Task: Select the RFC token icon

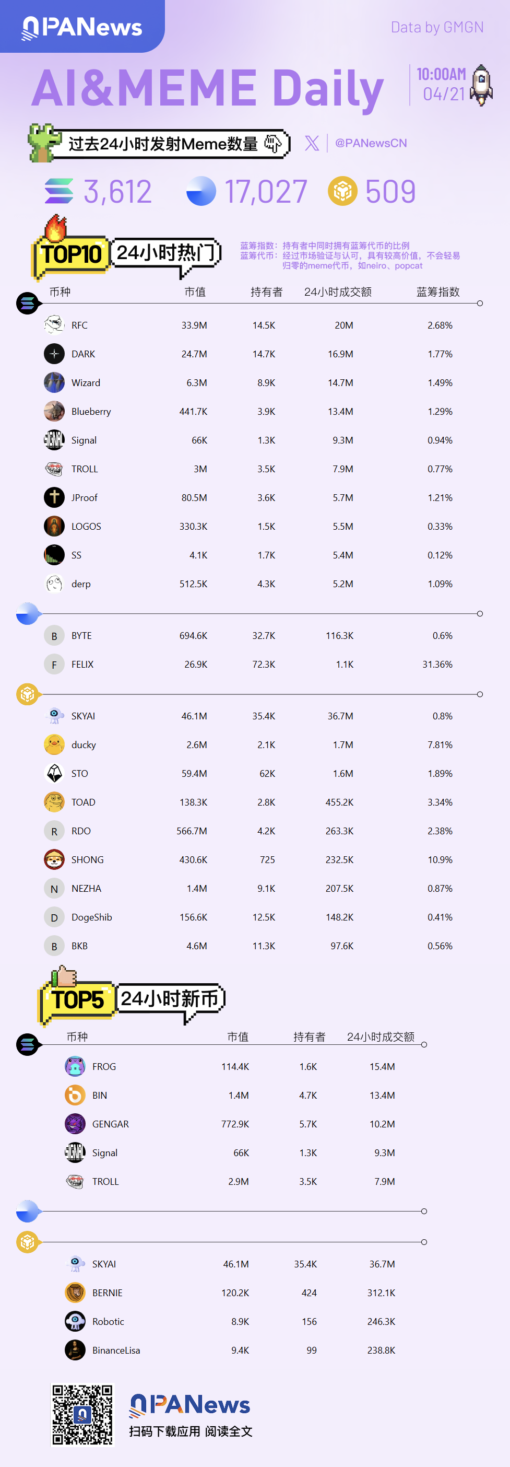Action: (54, 325)
